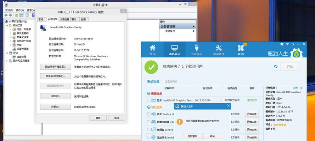Click the 声卡 speaker device icon

[153, 114]
